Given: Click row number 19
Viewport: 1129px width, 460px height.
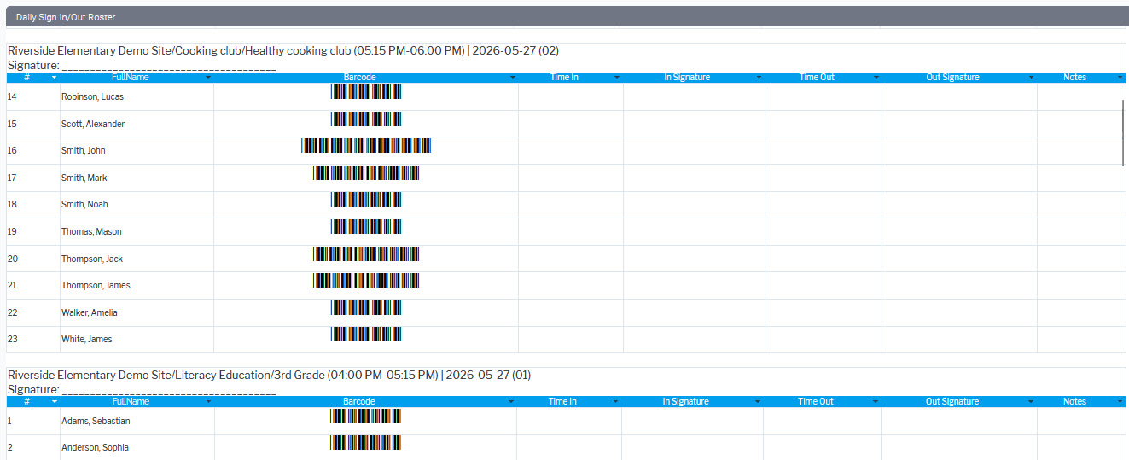Looking at the screenshot, I should [12, 232].
